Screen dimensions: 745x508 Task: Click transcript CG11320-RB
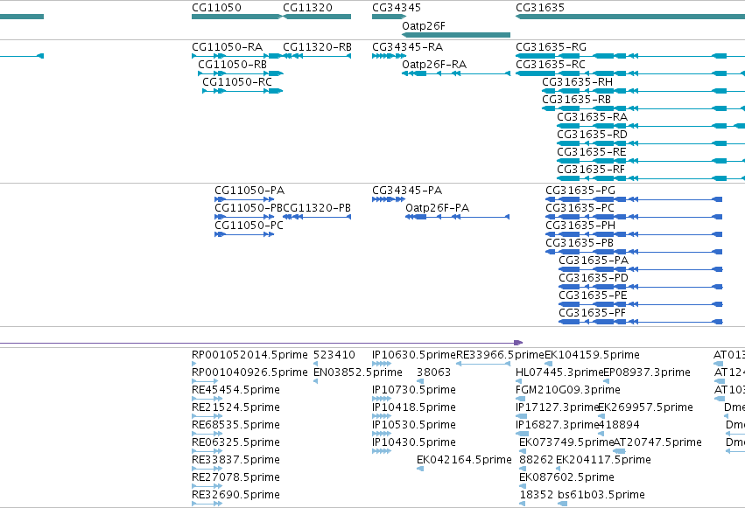[317, 47]
